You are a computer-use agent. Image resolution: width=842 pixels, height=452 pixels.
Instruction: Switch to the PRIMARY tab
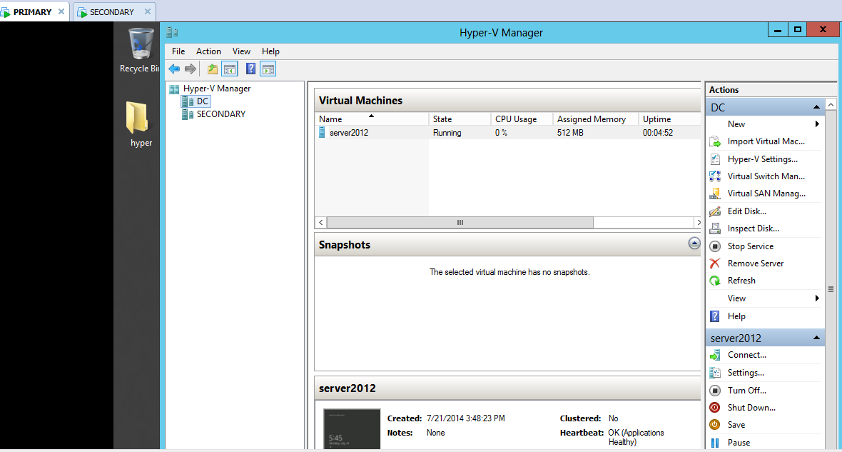tap(32, 12)
